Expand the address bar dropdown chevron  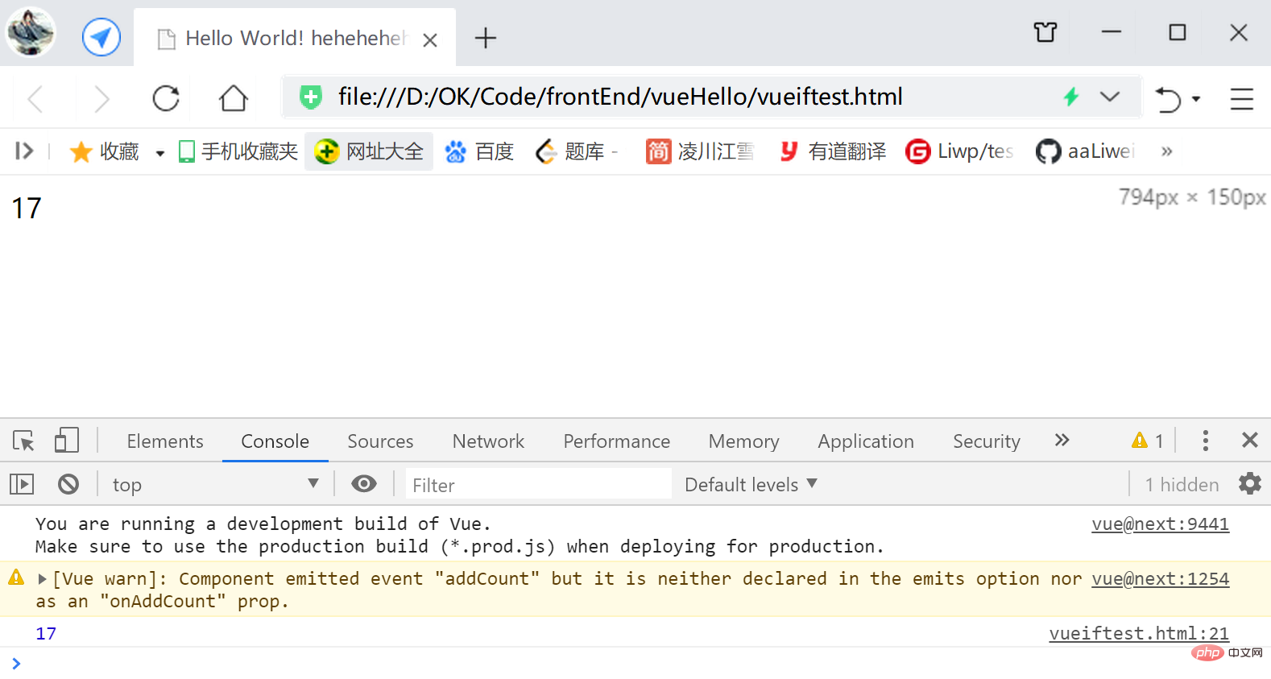pyautogui.click(x=1110, y=97)
